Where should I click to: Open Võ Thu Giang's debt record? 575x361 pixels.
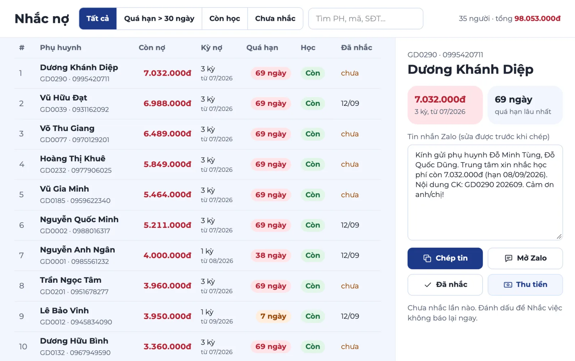click(198, 134)
